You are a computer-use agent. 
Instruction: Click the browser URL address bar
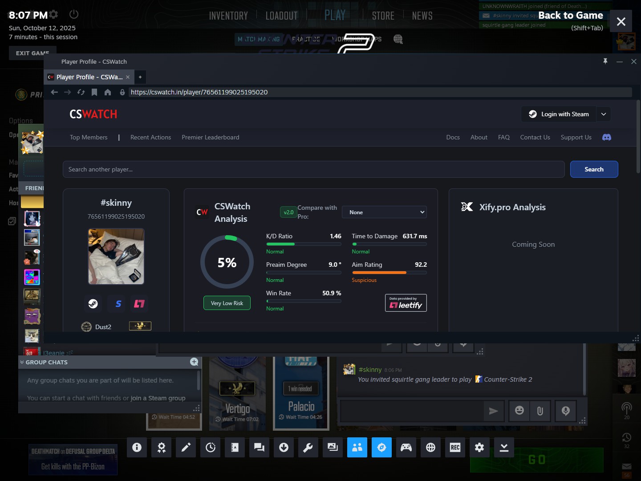[x=380, y=92]
